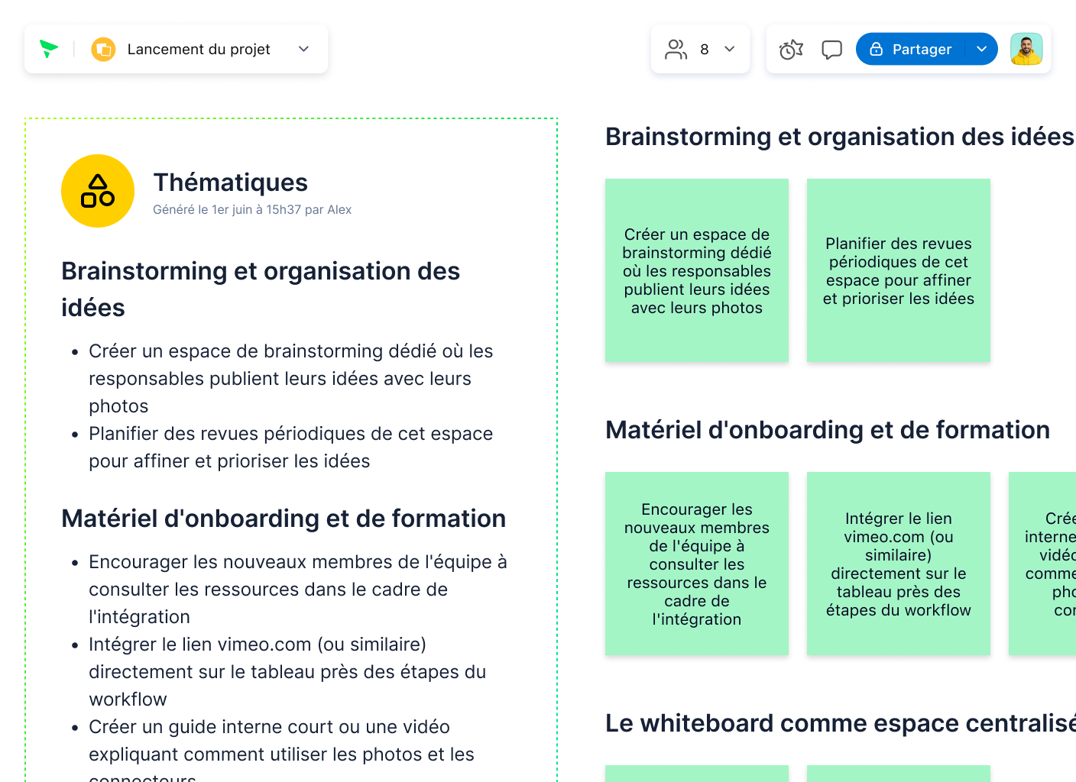Select document heading Matériel d'onboarding et de formation

tap(284, 519)
